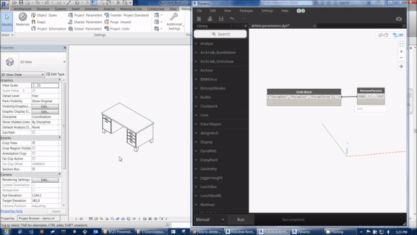Click Dynamo Save icon
Screen dimensions: 417x235
221,19
